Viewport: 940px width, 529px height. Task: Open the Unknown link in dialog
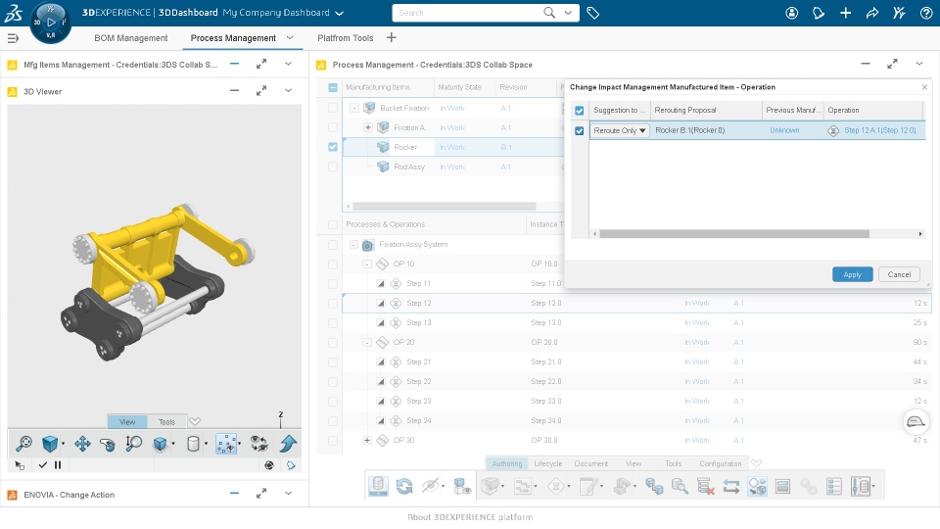784,130
